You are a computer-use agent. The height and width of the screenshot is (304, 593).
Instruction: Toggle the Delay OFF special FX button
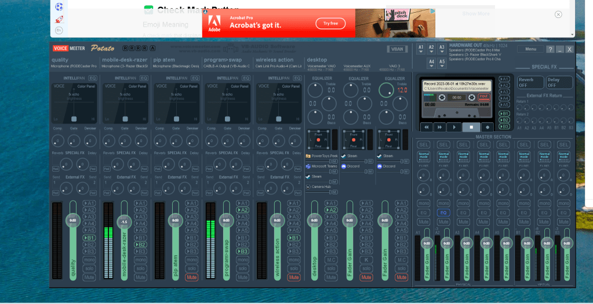coord(559,82)
